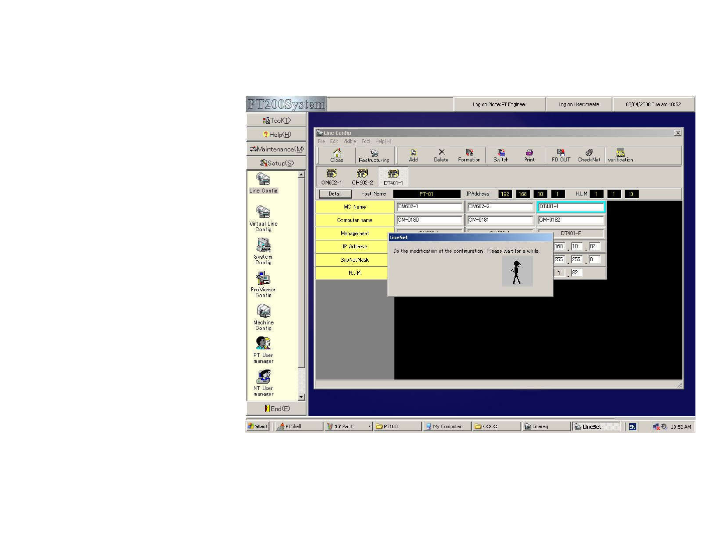Click the Switch toolbar icon
719x539 pixels.
tap(501, 155)
